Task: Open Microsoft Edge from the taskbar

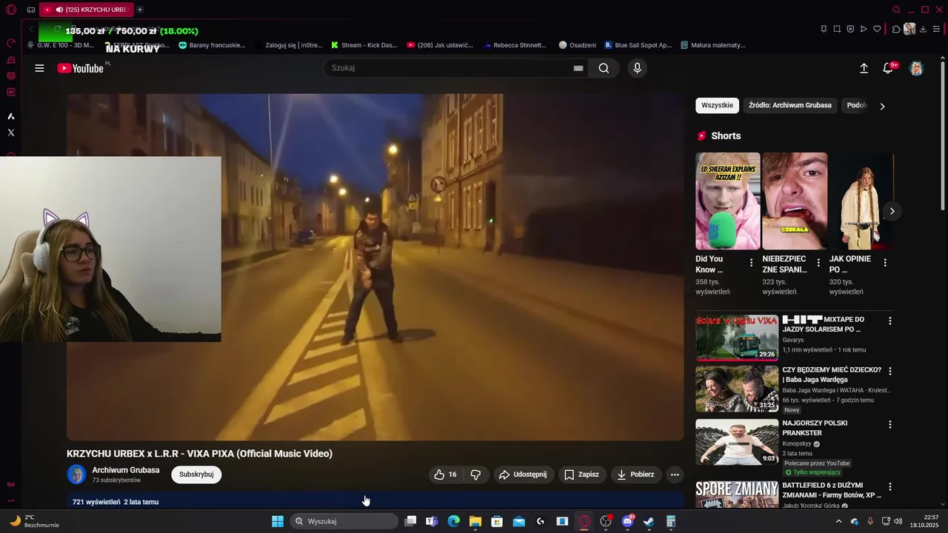Action: [x=454, y=521]
